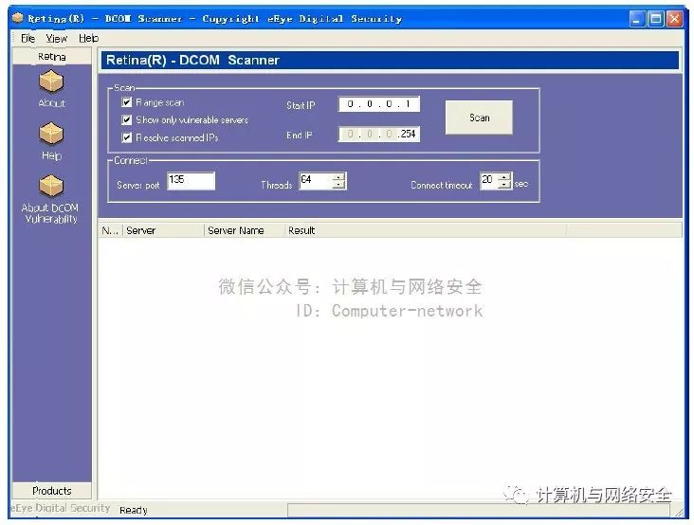Open About DCOM Vulnerability icon
The image size is (694, 525).
point(51,187)
